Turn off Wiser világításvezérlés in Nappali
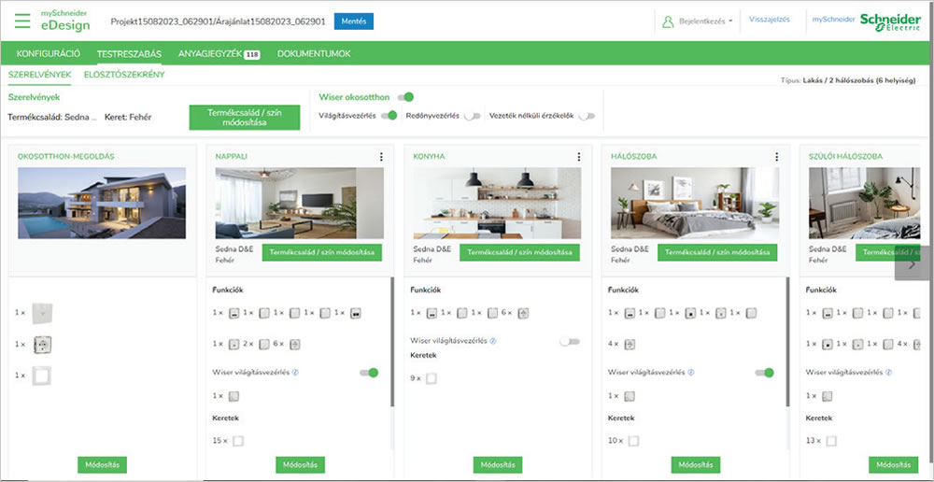Image resolution: width=934 pixels, height=482 pixels. (369, 373)
